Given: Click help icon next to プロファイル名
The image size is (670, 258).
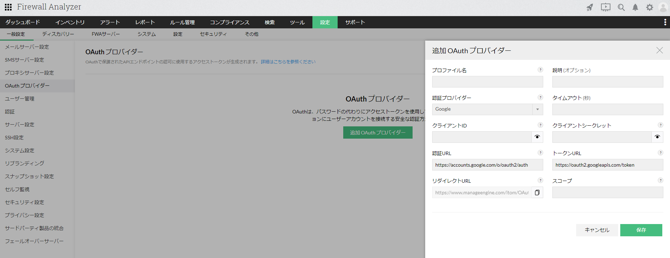Looking at the screenshot, I should tap(540, 70).
